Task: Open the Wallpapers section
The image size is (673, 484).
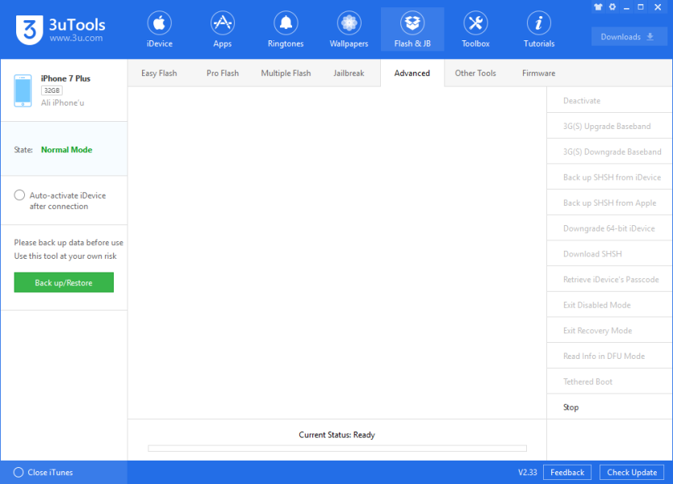Action: coord(349,30)
